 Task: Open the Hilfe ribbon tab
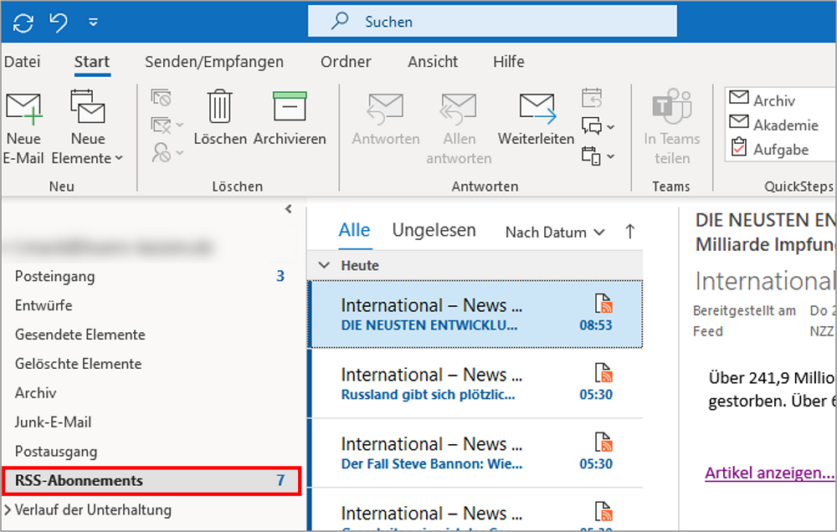click(508, 62)
